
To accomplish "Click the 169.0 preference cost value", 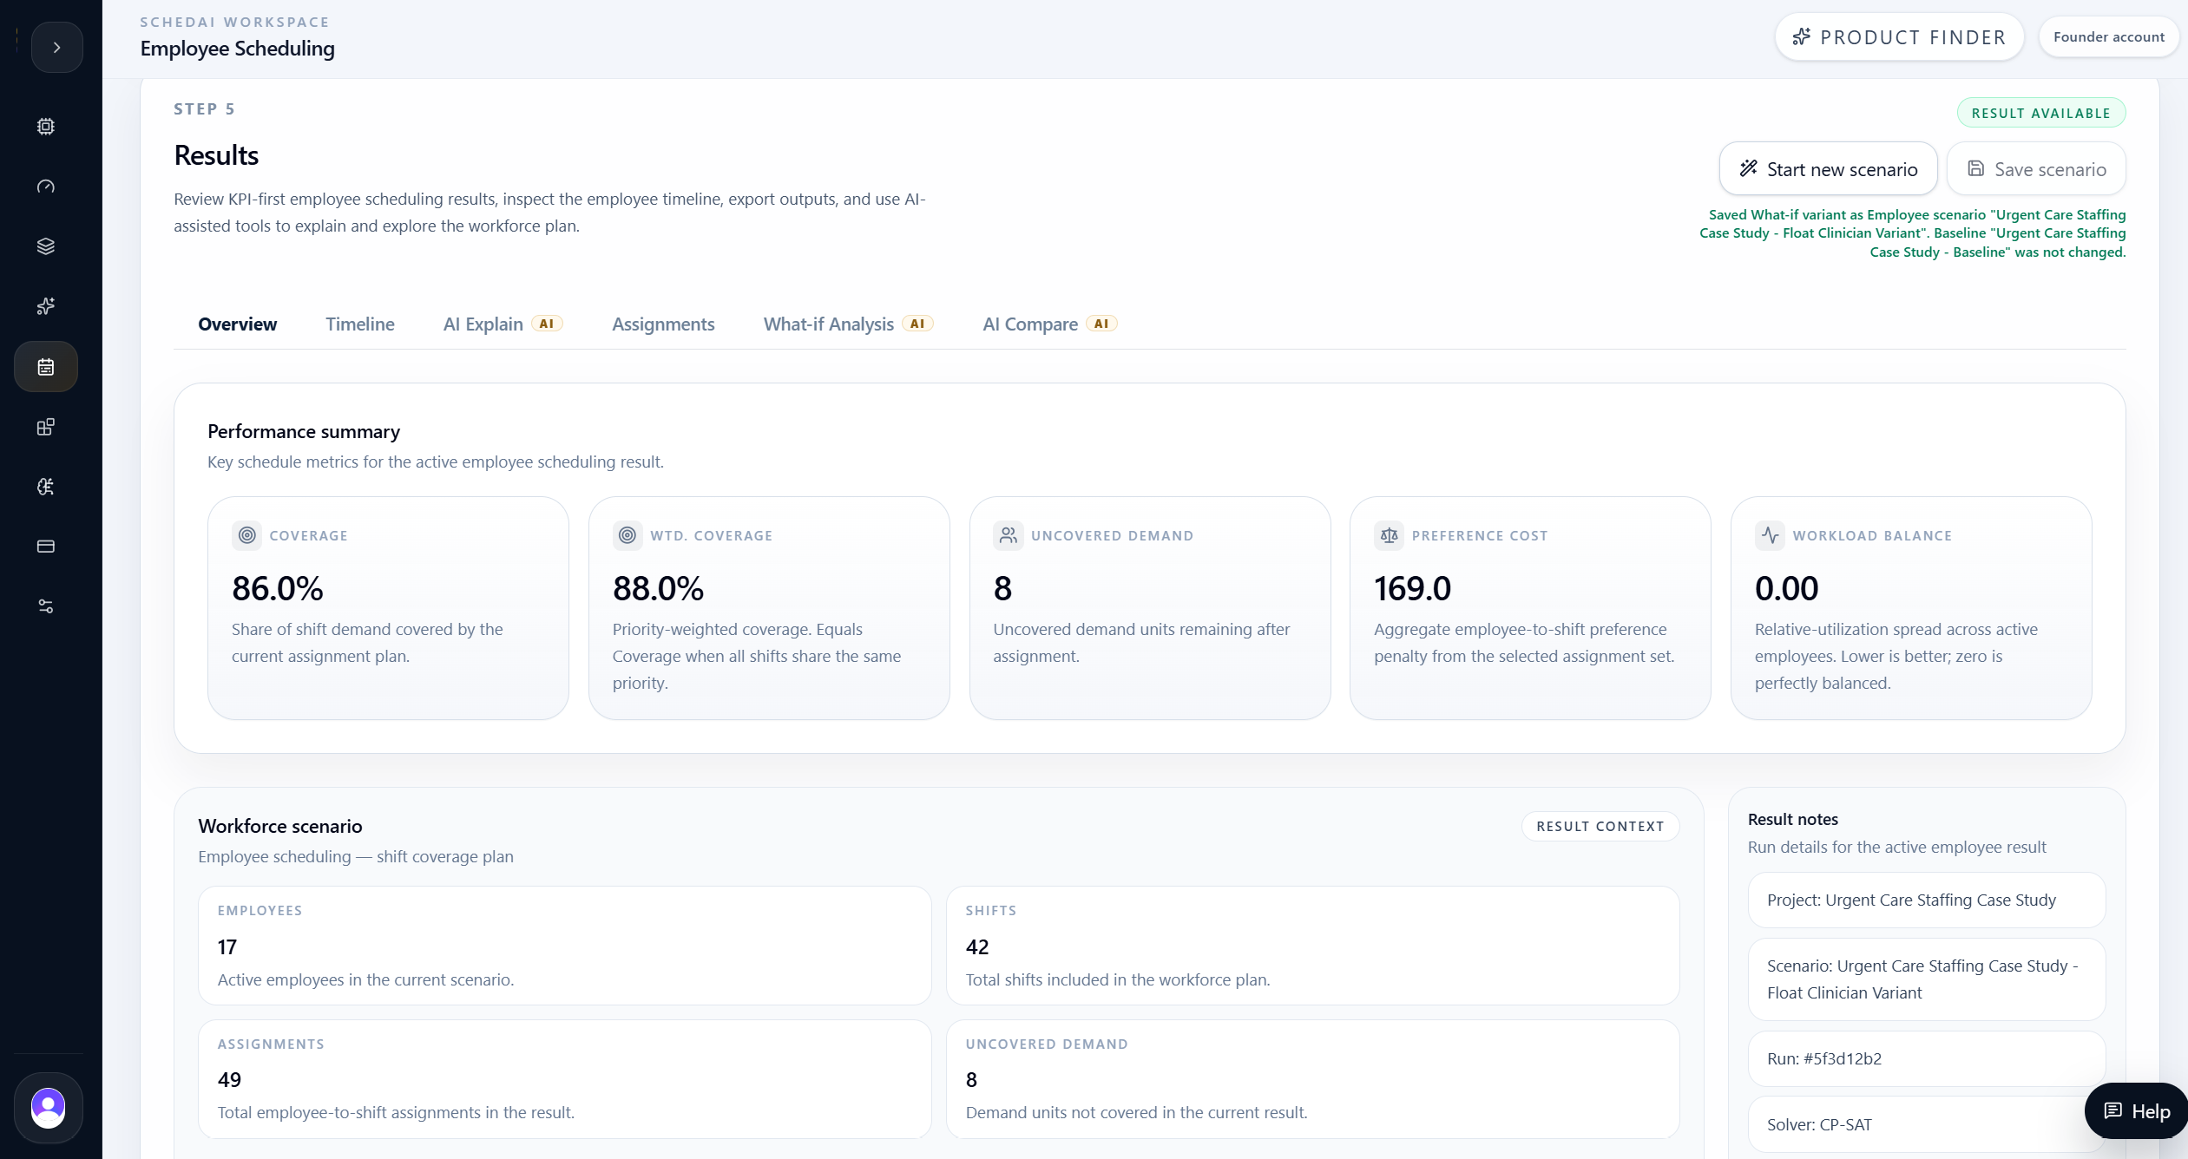I will pyautogui.click(x=1412, y=589).
